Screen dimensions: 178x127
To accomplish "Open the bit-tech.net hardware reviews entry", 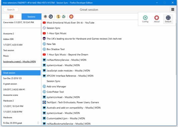I will [84, 39].
